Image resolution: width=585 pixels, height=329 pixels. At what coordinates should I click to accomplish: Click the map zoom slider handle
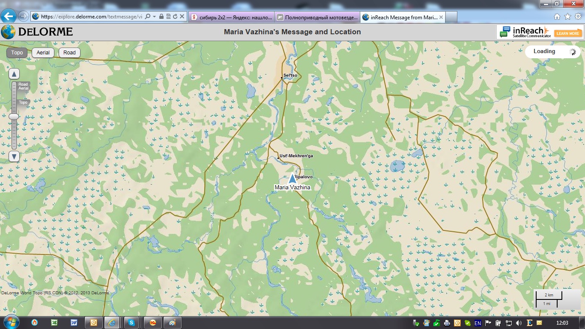pyautogui.click(x=14, y=117)
